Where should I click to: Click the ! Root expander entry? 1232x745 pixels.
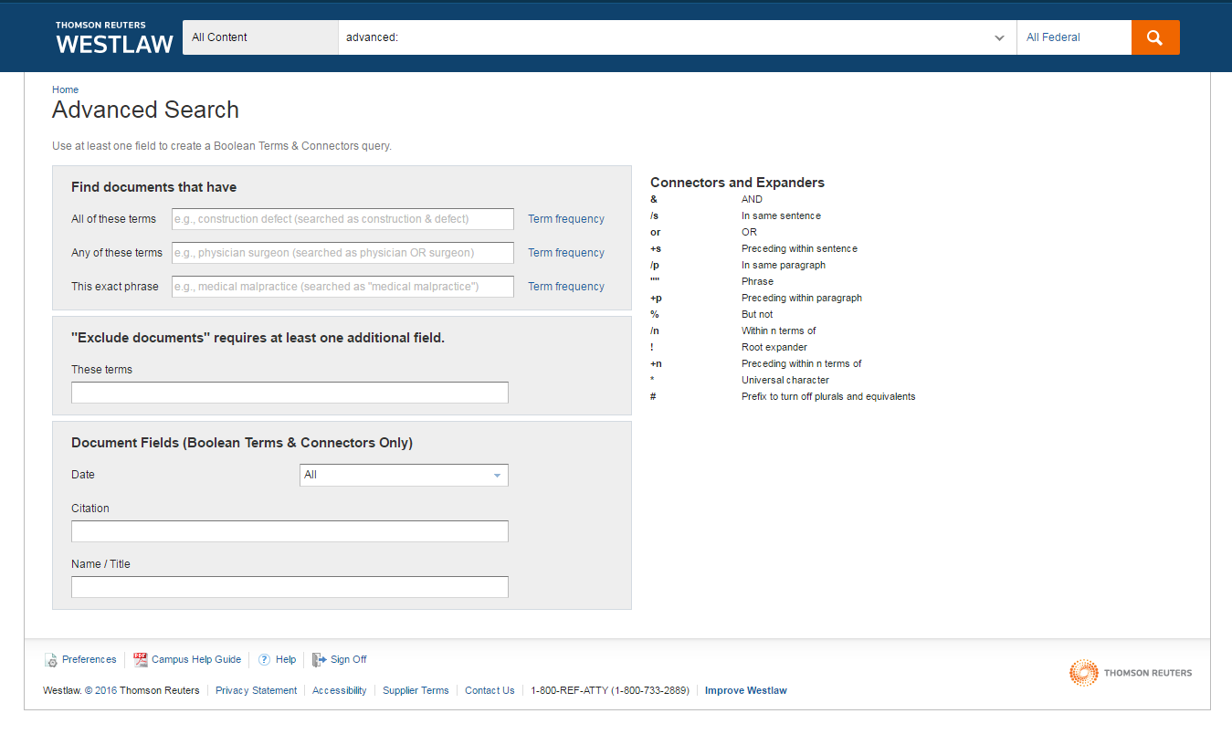pos(729,347)
